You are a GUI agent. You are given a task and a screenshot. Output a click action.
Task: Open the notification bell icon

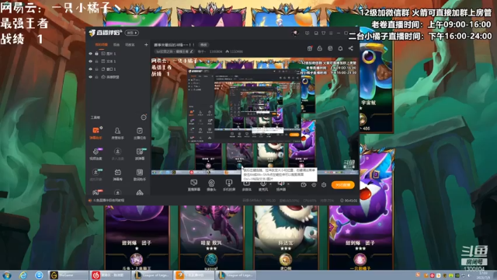(x=340, y=48)
